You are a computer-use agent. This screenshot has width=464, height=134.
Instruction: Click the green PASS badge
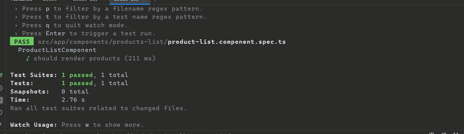[22, 42]
